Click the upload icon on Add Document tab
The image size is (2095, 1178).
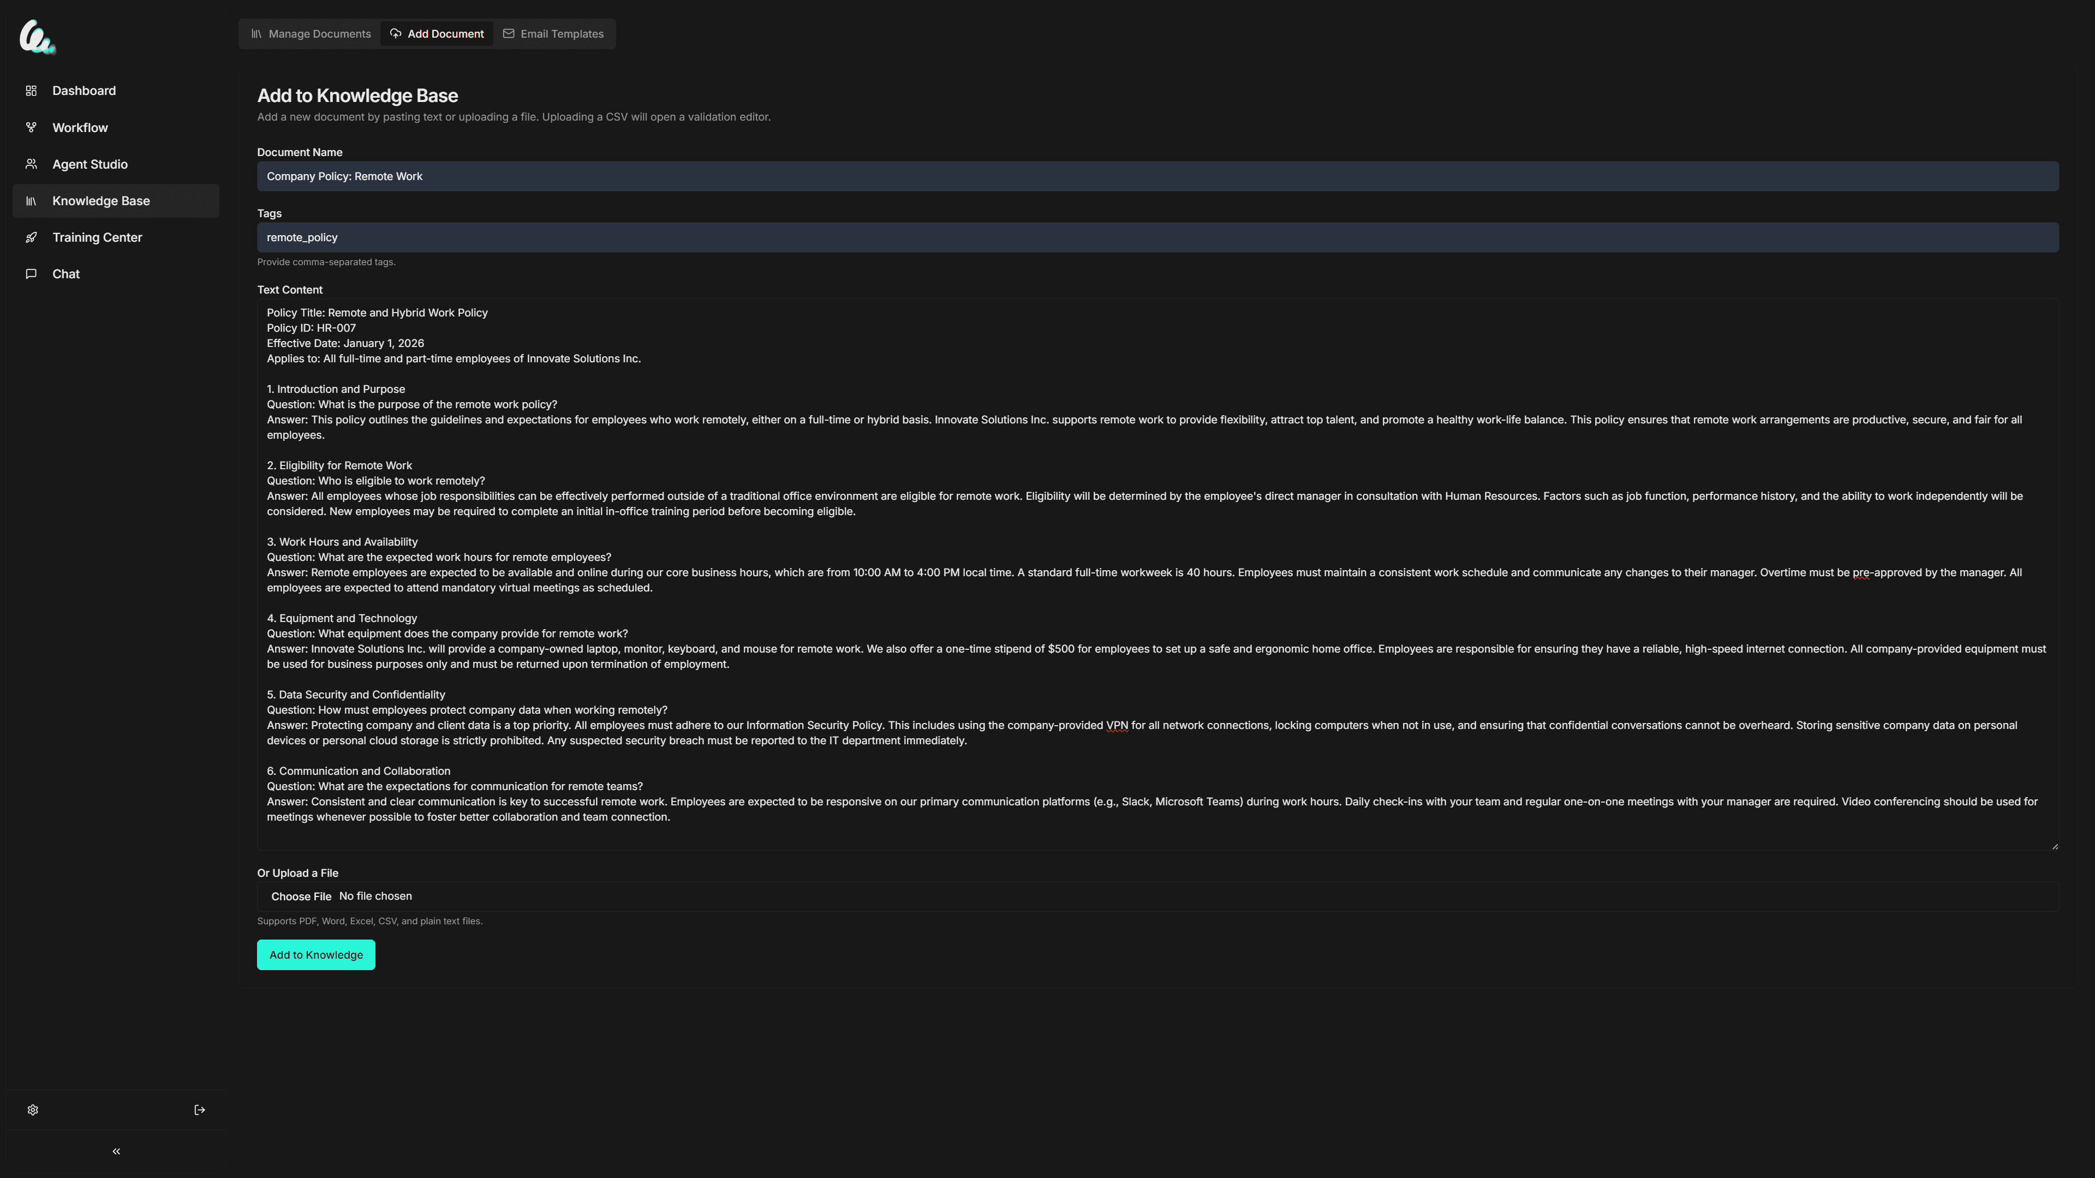tap(395, 33)
